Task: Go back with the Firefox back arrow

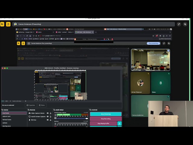Action: [x=21, y=36]
